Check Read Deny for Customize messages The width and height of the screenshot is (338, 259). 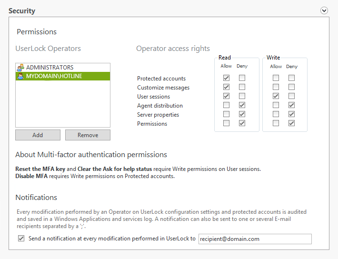click(242, 87)
